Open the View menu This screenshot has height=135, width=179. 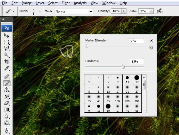pyautogui.click(x=94, y=3)
